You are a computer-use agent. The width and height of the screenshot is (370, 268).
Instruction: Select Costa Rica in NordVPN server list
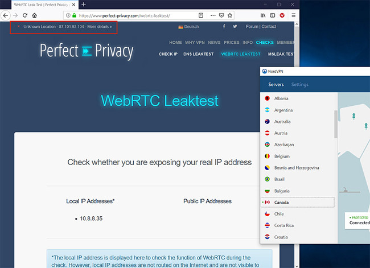297,225
